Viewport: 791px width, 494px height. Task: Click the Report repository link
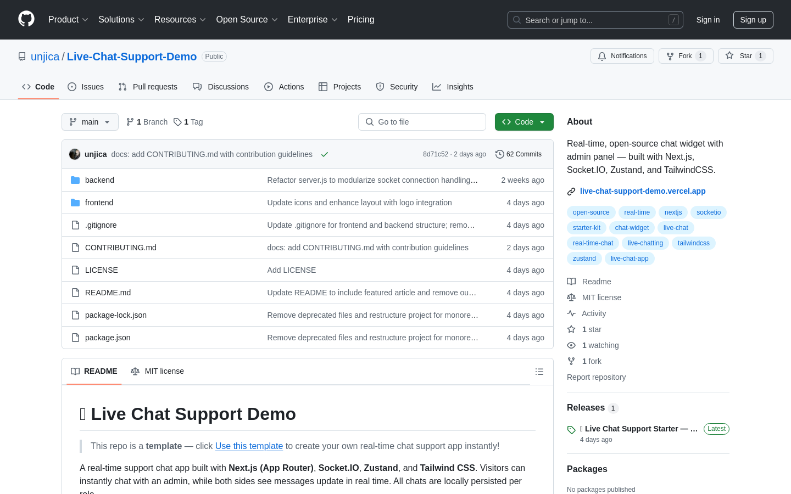coord(596,377)
